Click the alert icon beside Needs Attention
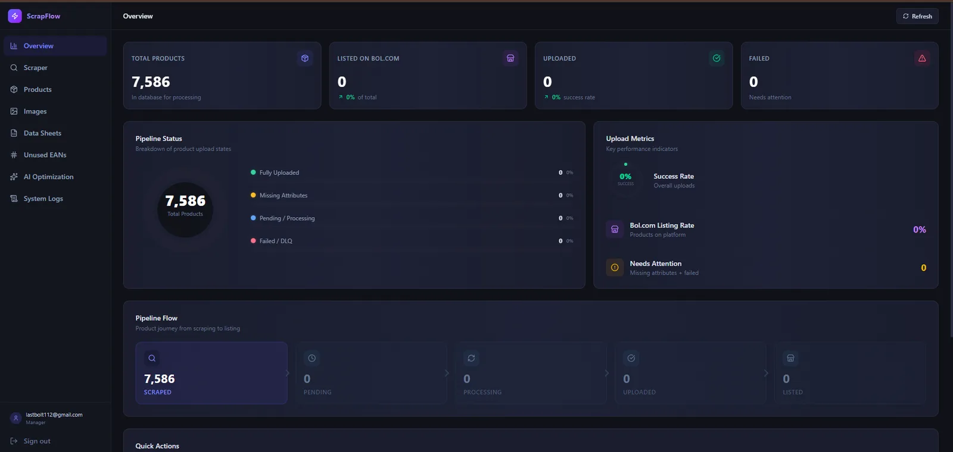Image resolution: width=953 pixels, height=452 pixels. click(x=615, y=268)
